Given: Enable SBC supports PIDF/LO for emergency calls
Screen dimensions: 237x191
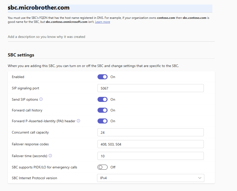Looking at the screenshot, I should pyautogui.click(x=103, y=167).
